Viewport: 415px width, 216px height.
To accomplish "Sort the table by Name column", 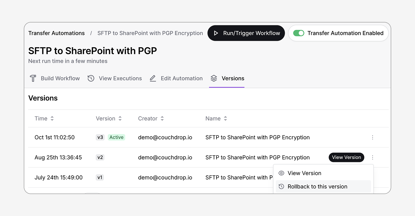I will point(225,119).
